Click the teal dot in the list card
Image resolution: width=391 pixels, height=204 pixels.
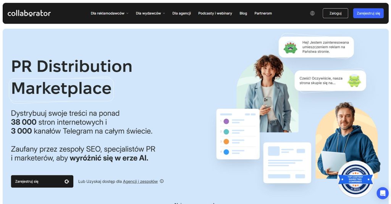point(226,132)
